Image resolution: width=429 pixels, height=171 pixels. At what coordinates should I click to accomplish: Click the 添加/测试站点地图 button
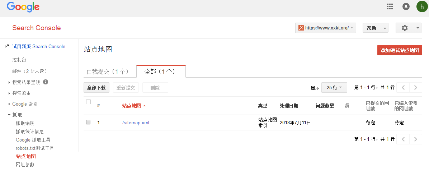pos(400,50)
